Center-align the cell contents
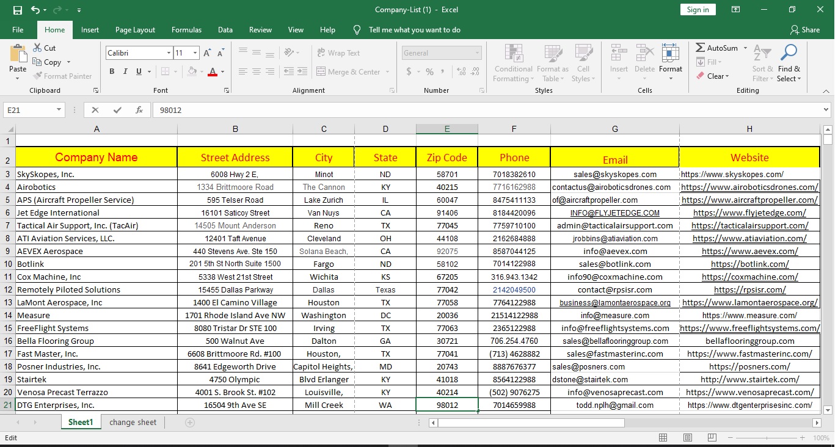838x447 pixels. (255, 71)
